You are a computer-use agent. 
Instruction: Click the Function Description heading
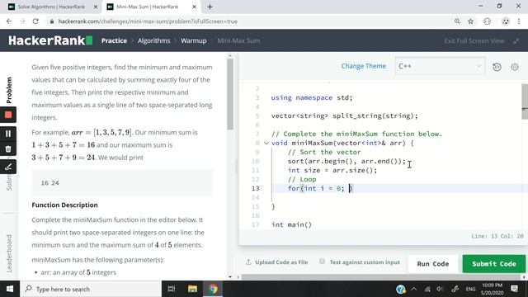click(x=64, y=205)
